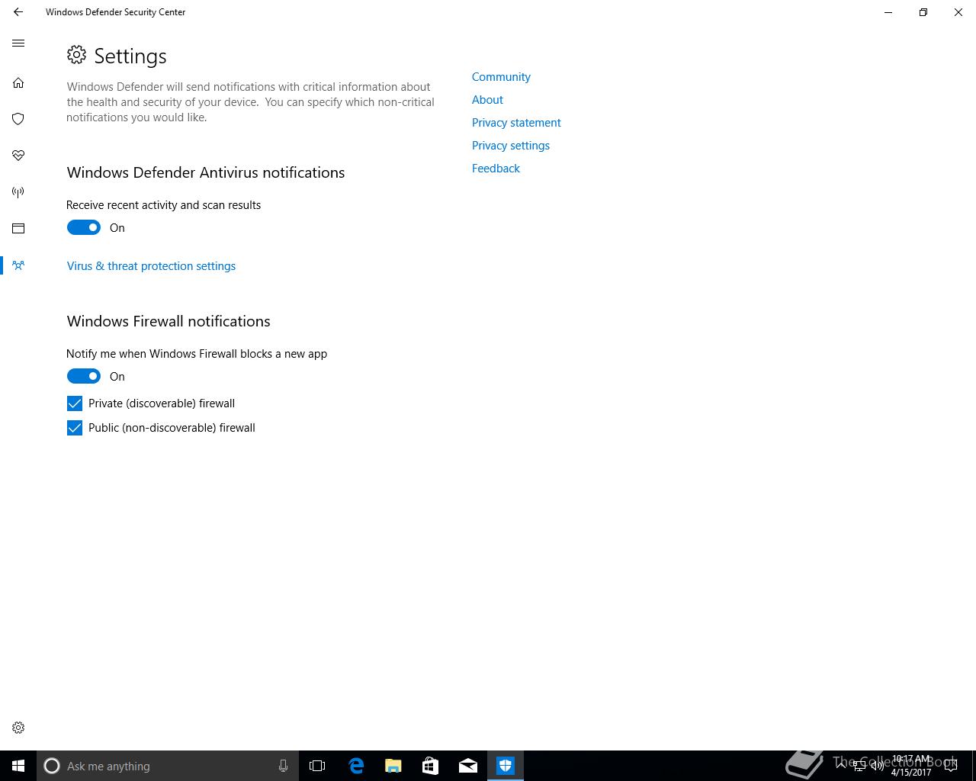The image size is (976, 781).
Task: Open Device performance & health heart icon
Action: [18, 156]
